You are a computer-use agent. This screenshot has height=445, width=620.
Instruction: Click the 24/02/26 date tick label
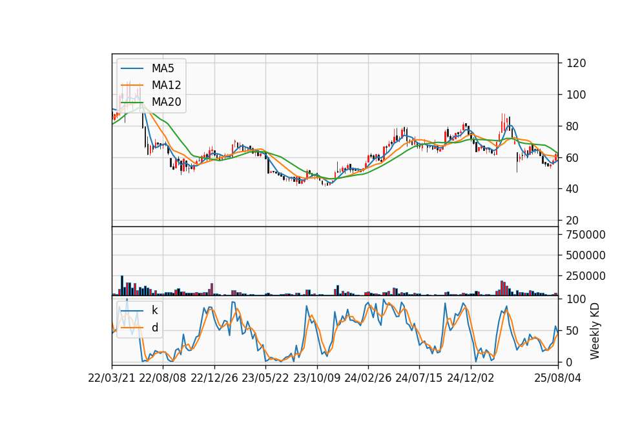pos(367,378)
